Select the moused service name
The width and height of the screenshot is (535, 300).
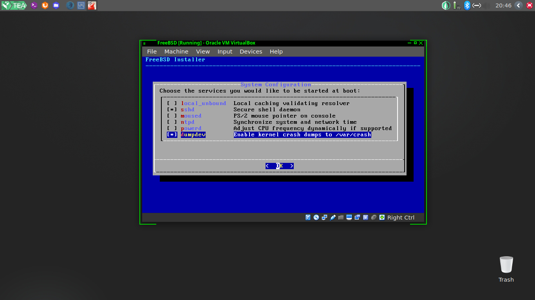(x=191, y=116)
